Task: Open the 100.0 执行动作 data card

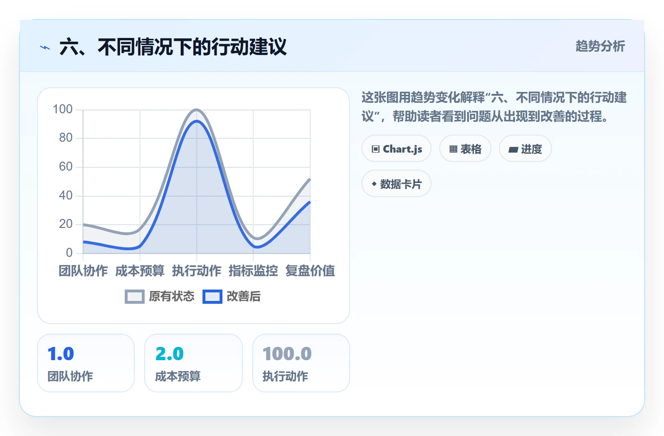Action: coord(301,363)
